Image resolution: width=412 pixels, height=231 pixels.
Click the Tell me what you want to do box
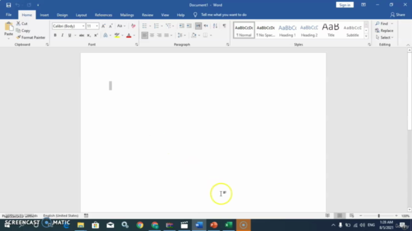click(223, 15)
